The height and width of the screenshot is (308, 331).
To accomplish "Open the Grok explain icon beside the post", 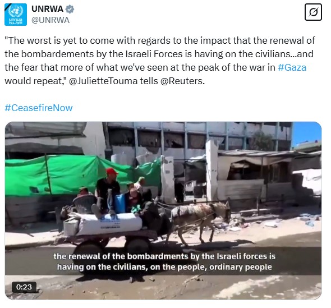I will click(313, 12).
